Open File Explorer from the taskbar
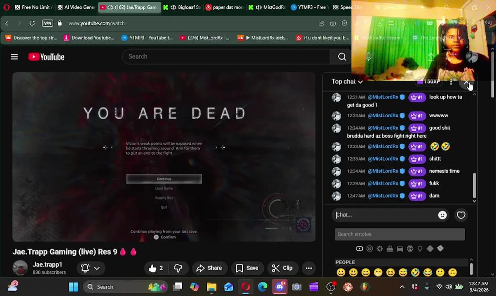 (211, 287)
